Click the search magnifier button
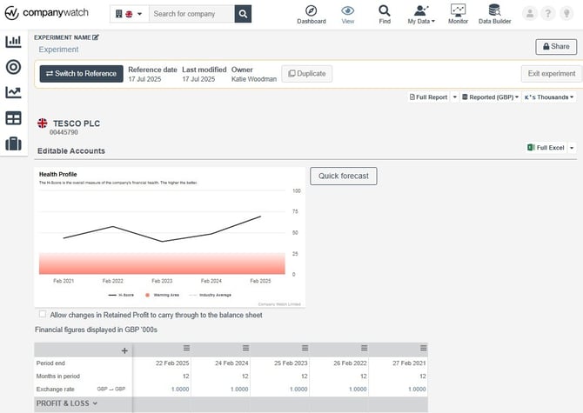583x413 pixels. [x=243, y=14]
